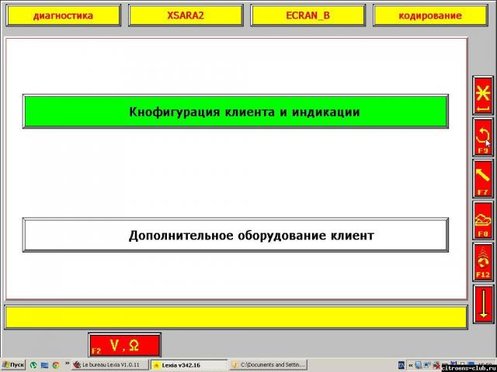Expand quick launch chevron
The height and width of the screenshot is (372, 497).
(68, 363)
